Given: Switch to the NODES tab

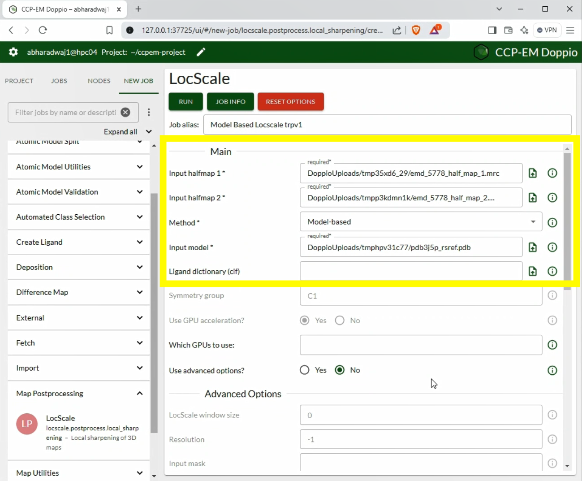Looking at the screenshot, I should coord(99,81).
